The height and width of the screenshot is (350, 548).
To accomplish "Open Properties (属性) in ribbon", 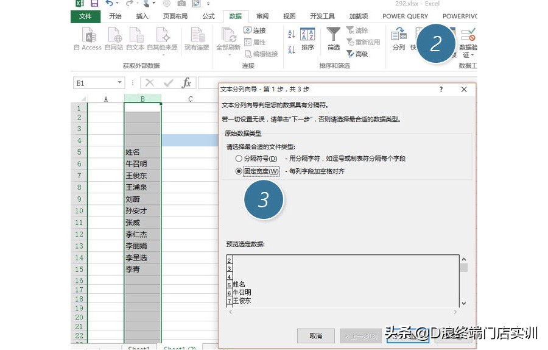I will 255,42.
